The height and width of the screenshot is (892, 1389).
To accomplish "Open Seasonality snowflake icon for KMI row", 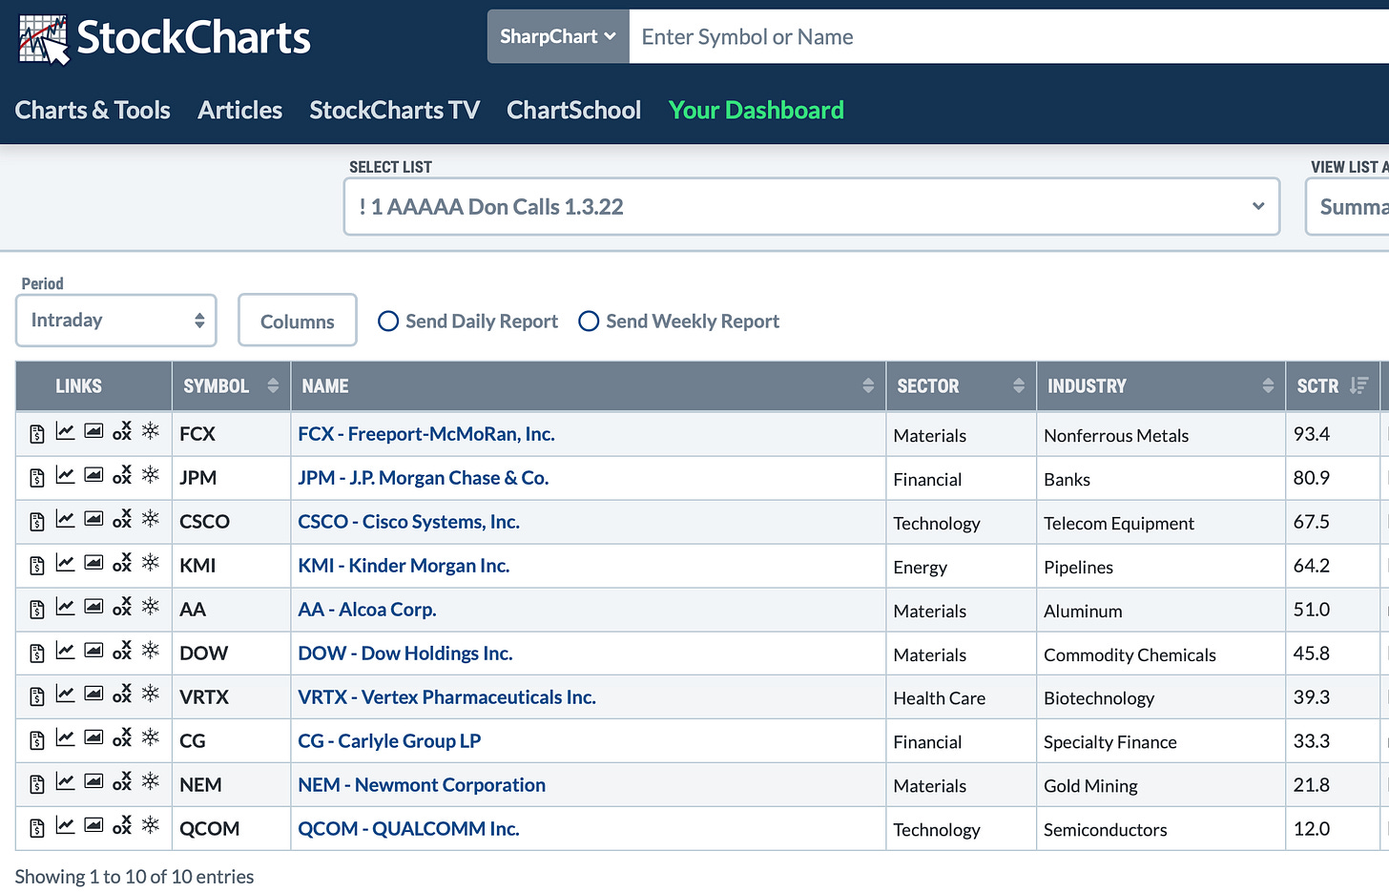I will pos(151,562).
